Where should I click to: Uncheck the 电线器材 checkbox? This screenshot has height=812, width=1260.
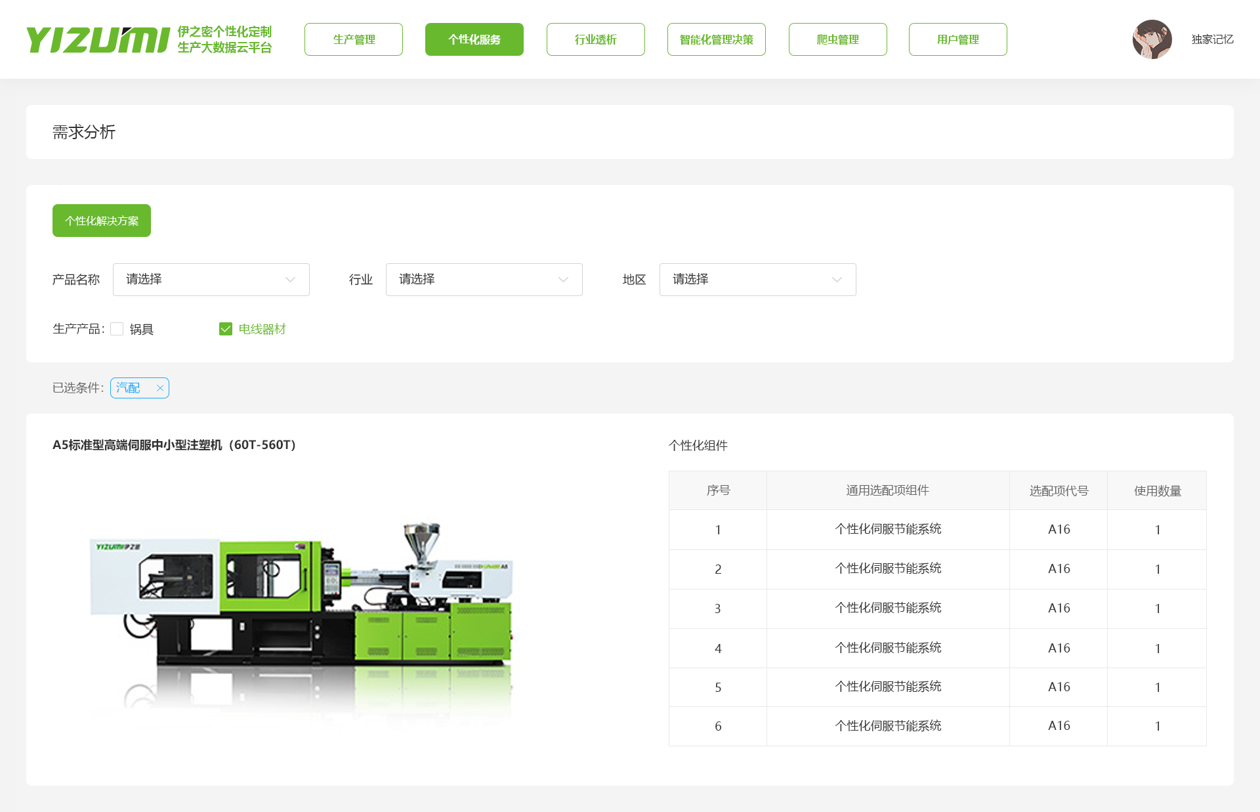[226, 329]
